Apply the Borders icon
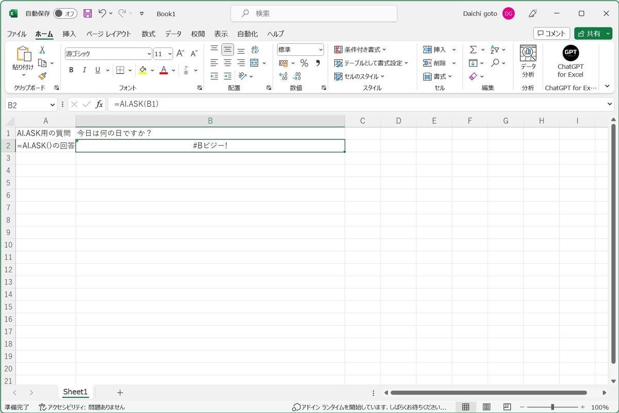The width and height of the screenshot is (619, 413). 120,70
